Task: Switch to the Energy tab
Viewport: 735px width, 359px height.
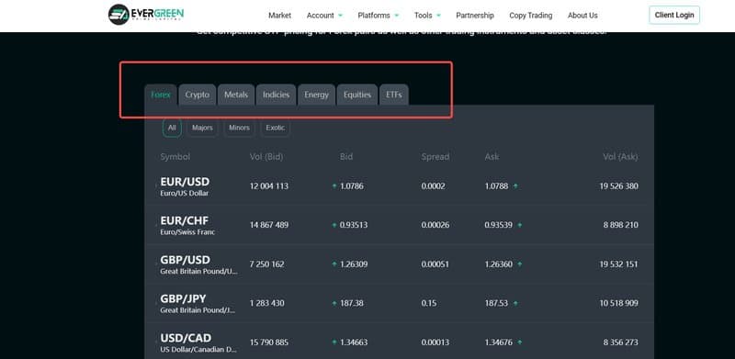Action: coord(316,95)
